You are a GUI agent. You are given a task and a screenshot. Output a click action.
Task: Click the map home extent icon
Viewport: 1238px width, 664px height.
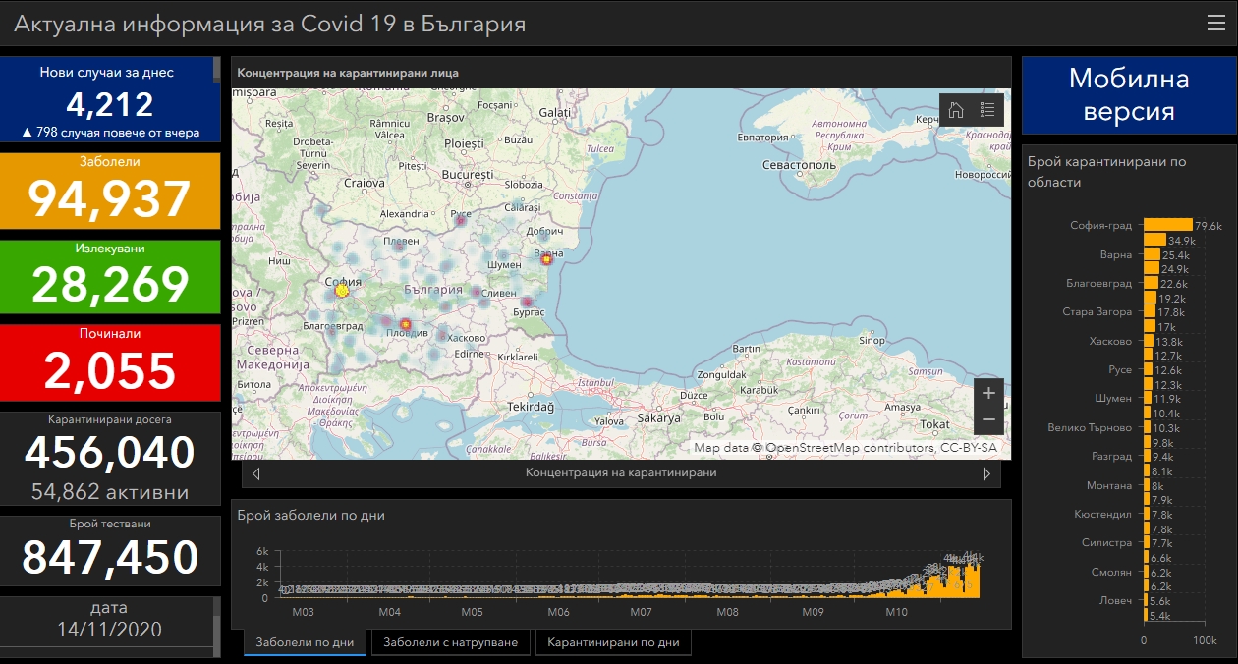click(955, 110)
